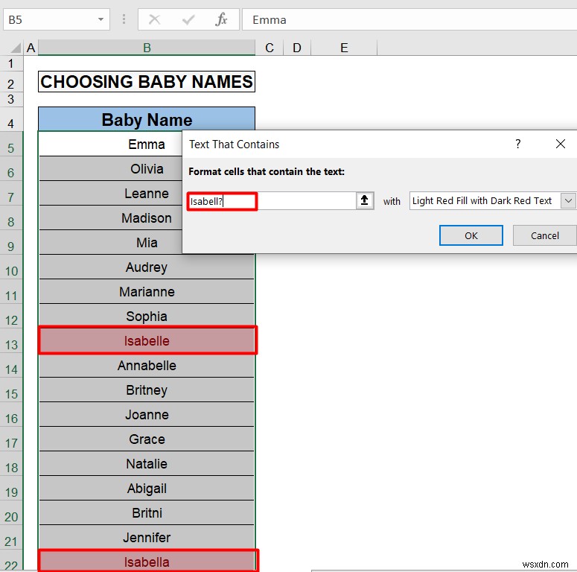Click the formula bar cancel X icon
The image size is (577, 572).
click(154, 19)
